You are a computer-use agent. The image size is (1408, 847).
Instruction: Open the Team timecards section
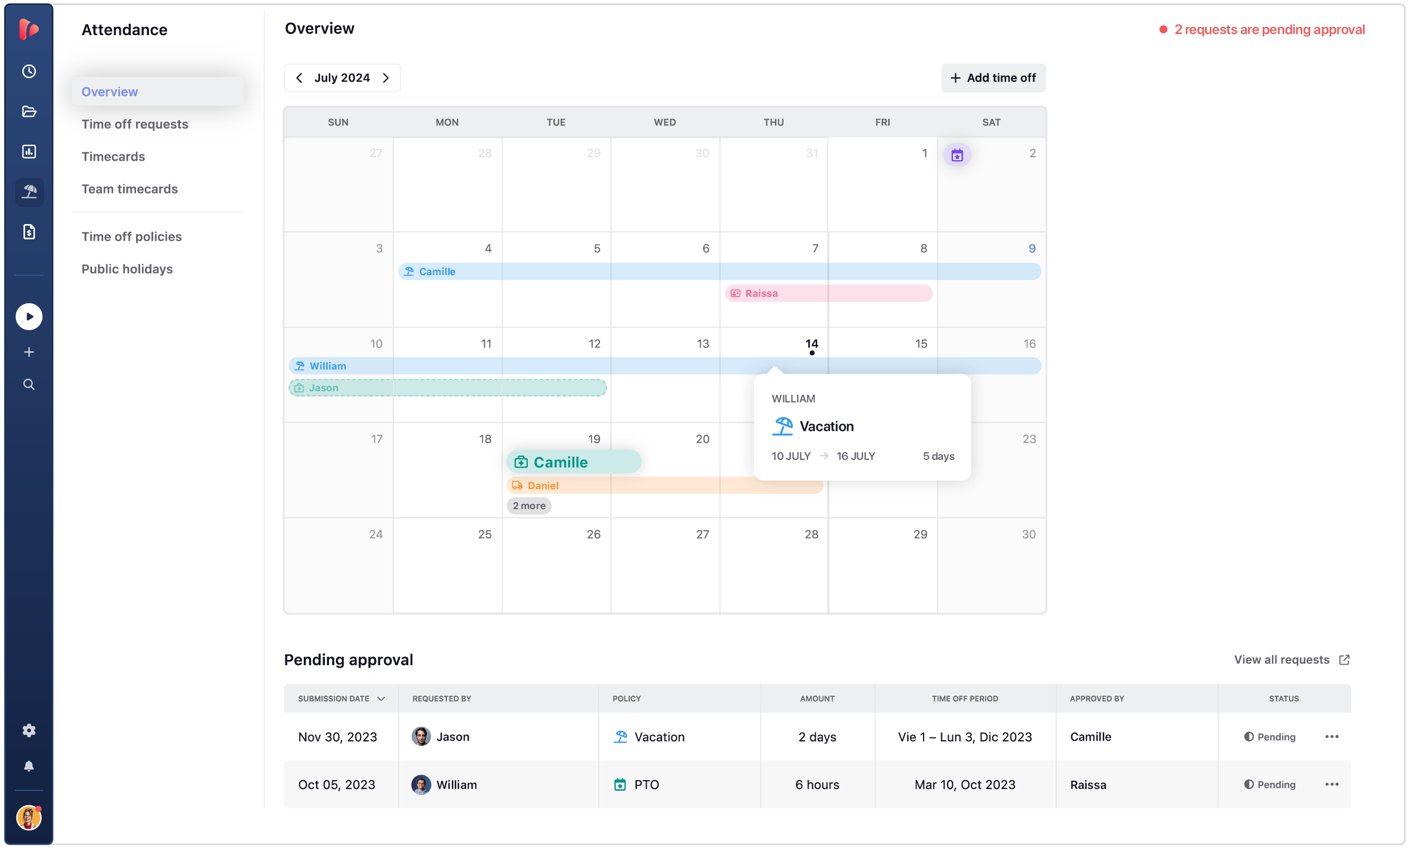[130, 188]
